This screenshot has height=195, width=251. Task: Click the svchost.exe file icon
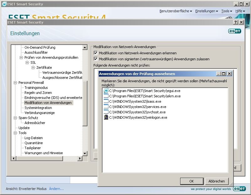[x=106, y=112]
